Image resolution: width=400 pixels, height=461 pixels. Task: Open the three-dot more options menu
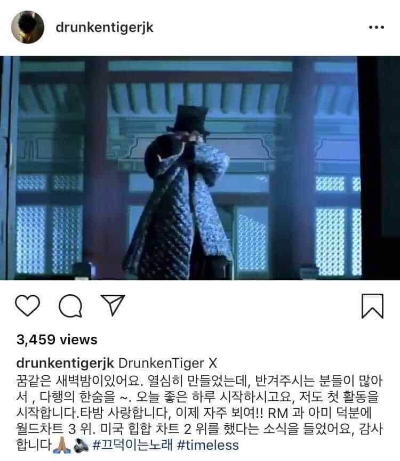click(377, 27)
